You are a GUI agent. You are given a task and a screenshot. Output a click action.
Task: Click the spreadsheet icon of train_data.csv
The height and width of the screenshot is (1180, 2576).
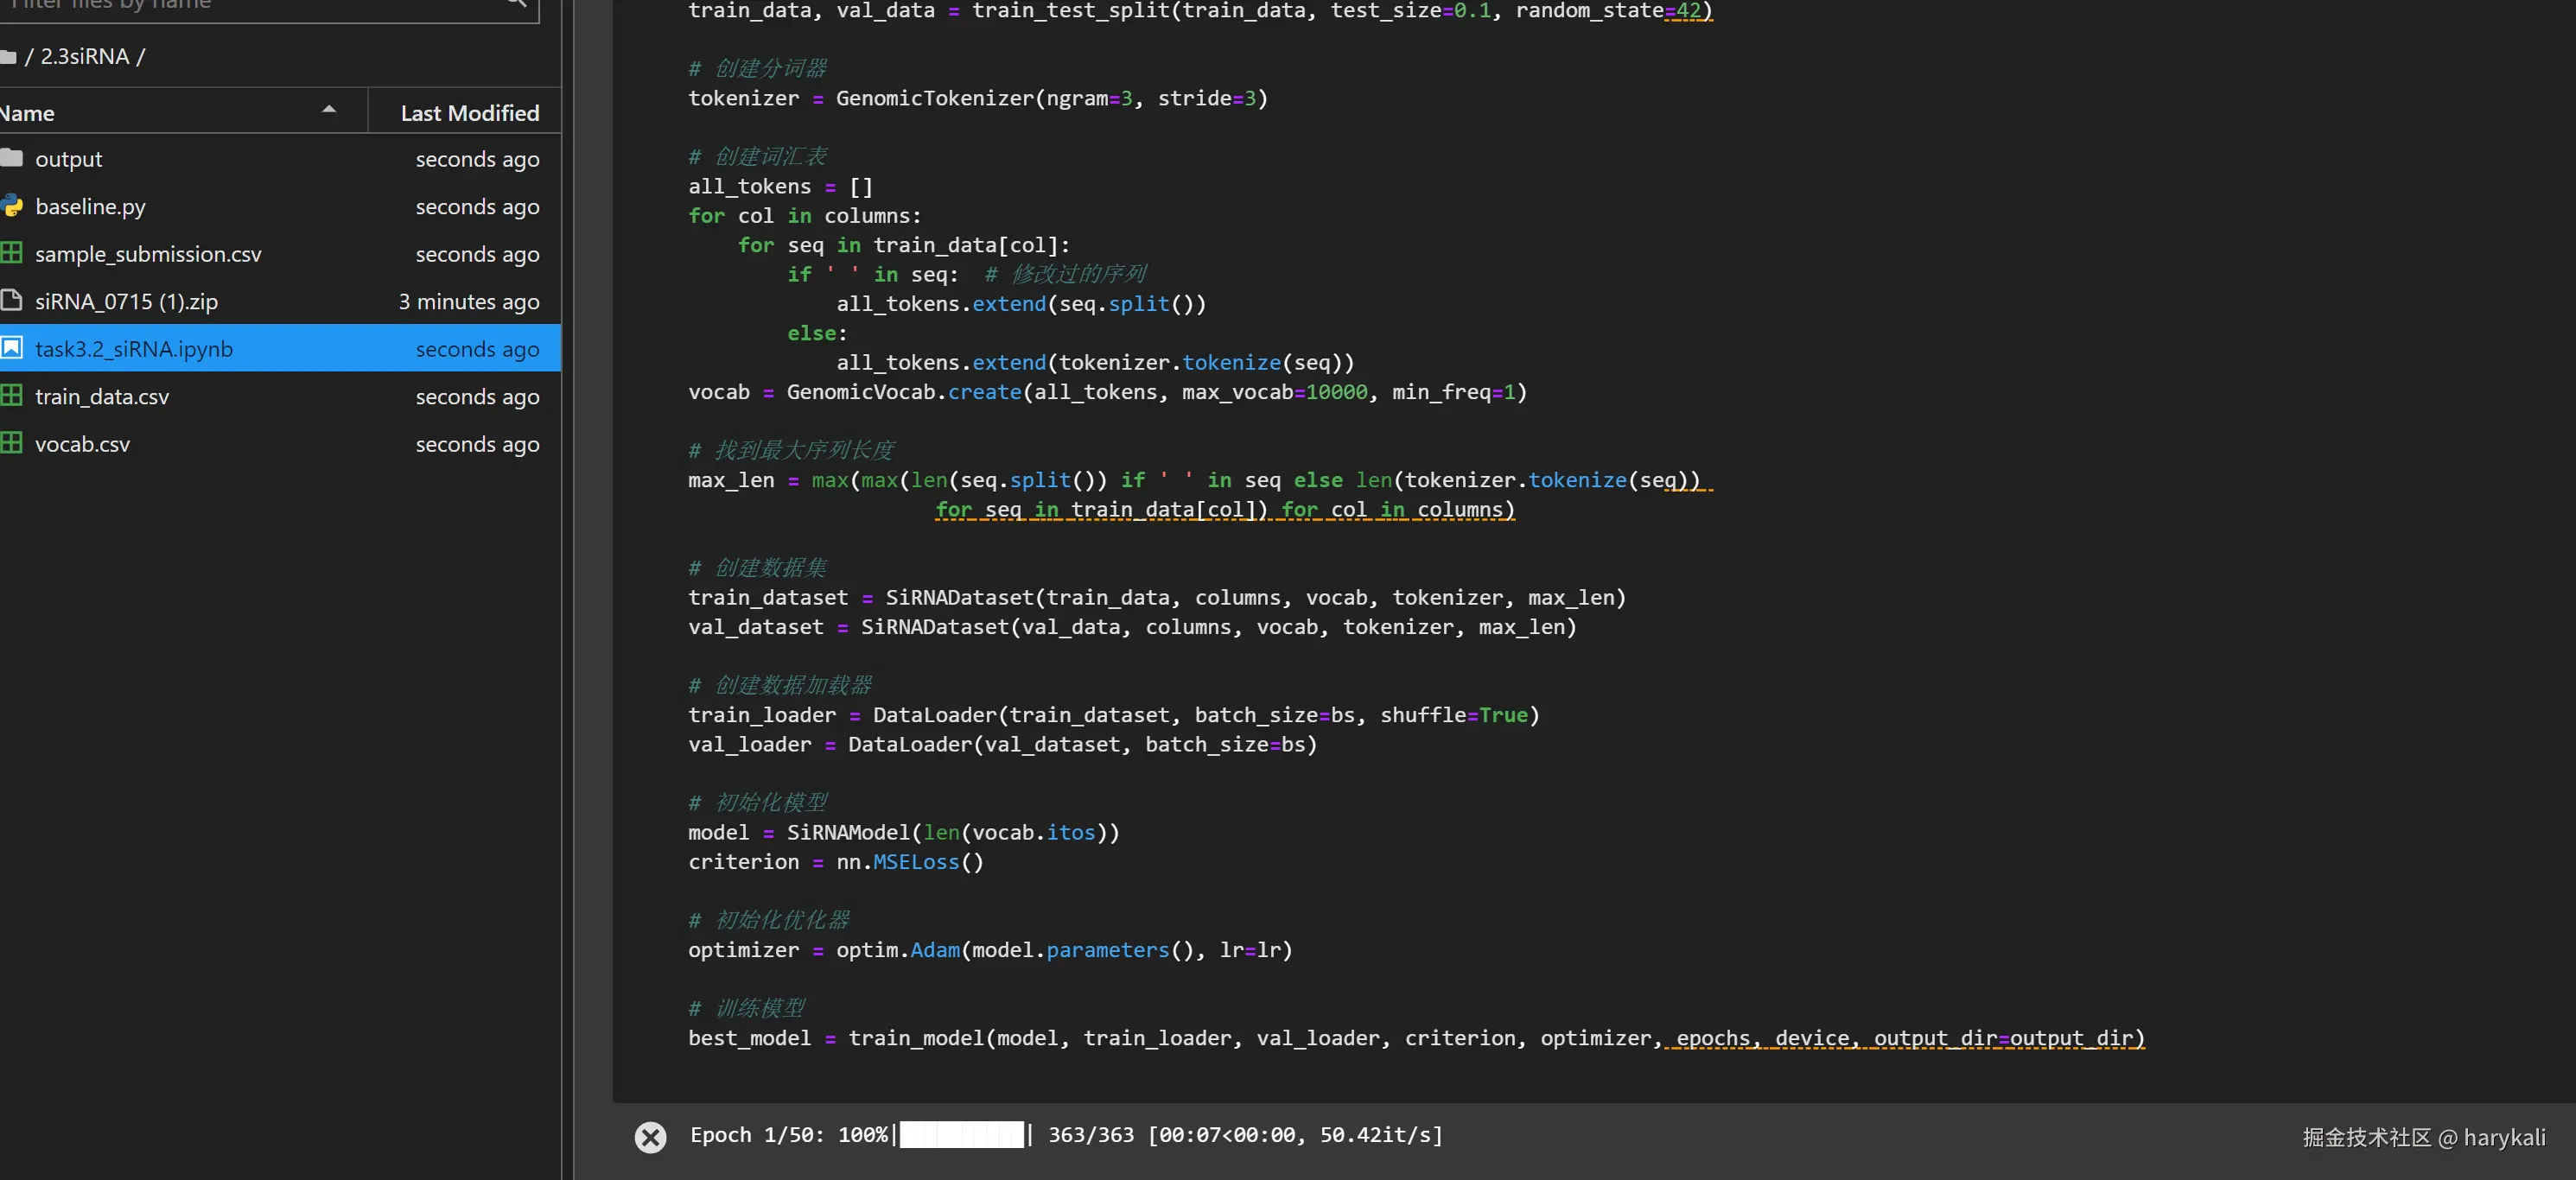point(11,396)
